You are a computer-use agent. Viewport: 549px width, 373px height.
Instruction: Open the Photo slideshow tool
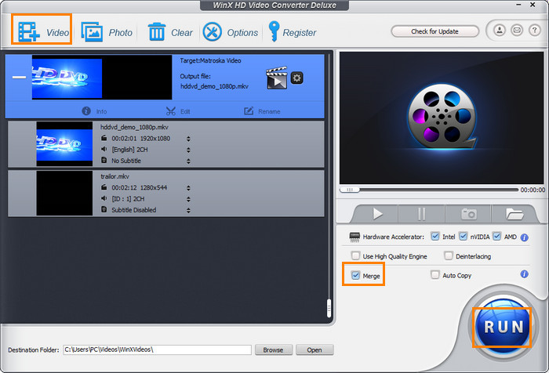pyautogui.click(x=107, y=32)
